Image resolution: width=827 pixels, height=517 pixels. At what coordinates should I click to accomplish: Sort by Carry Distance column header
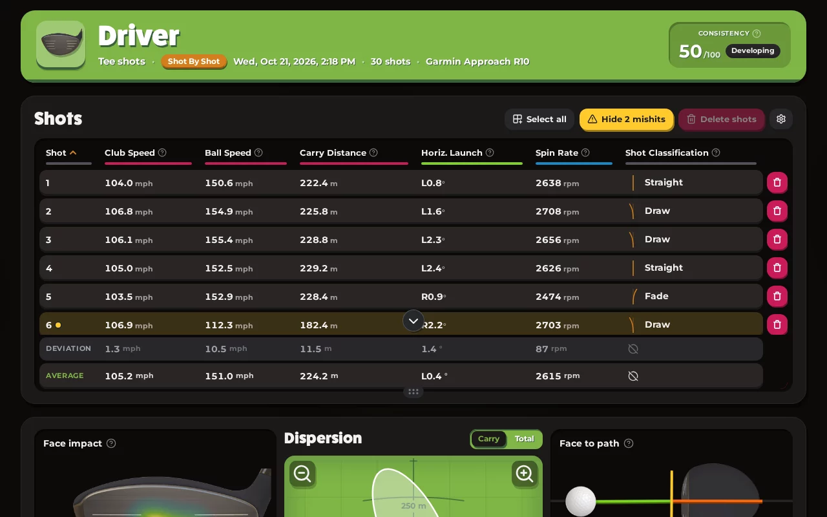[333, 153]
